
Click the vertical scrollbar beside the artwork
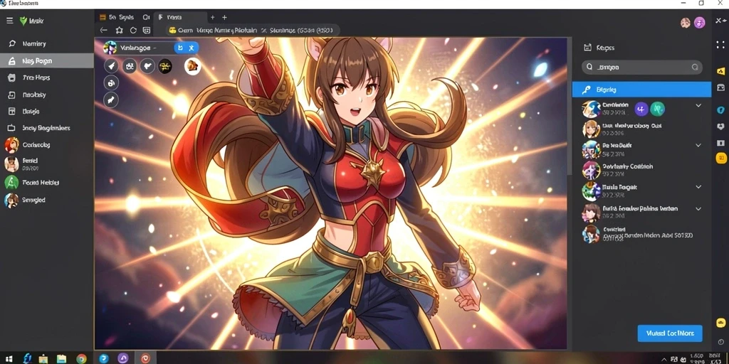[570, 107]
